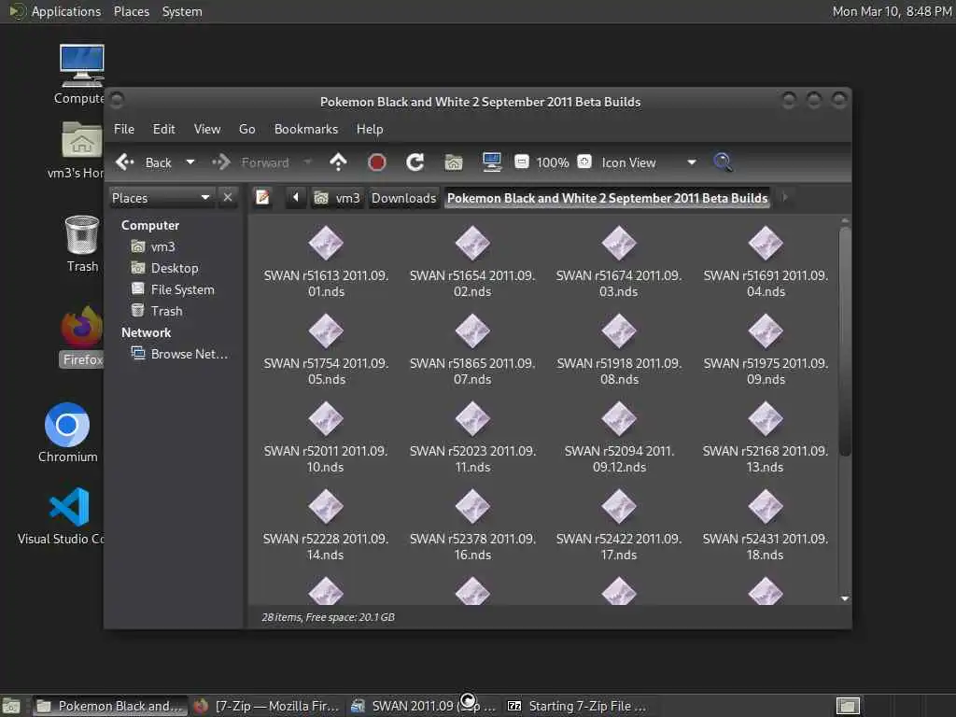Viewport: 956px width, 717px height.
Task: Open the Bookmarks menu
Action: (x=306, y=129)
